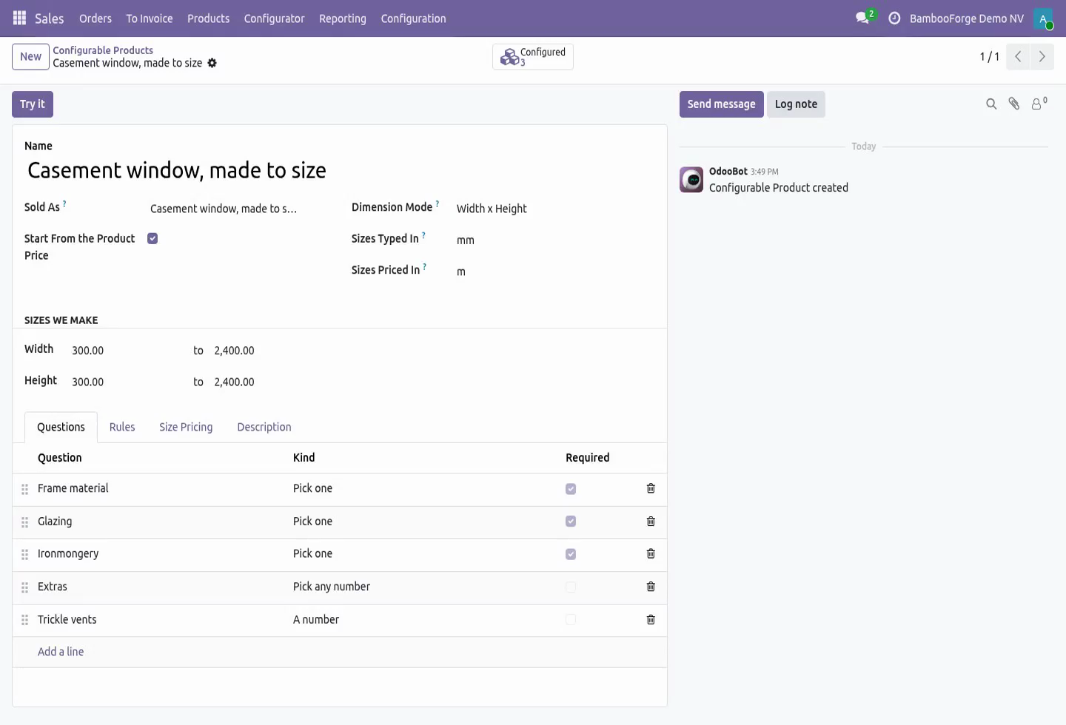
Task: Toggle Required checkbox for Glazing
Action: (x=571, y=522)
